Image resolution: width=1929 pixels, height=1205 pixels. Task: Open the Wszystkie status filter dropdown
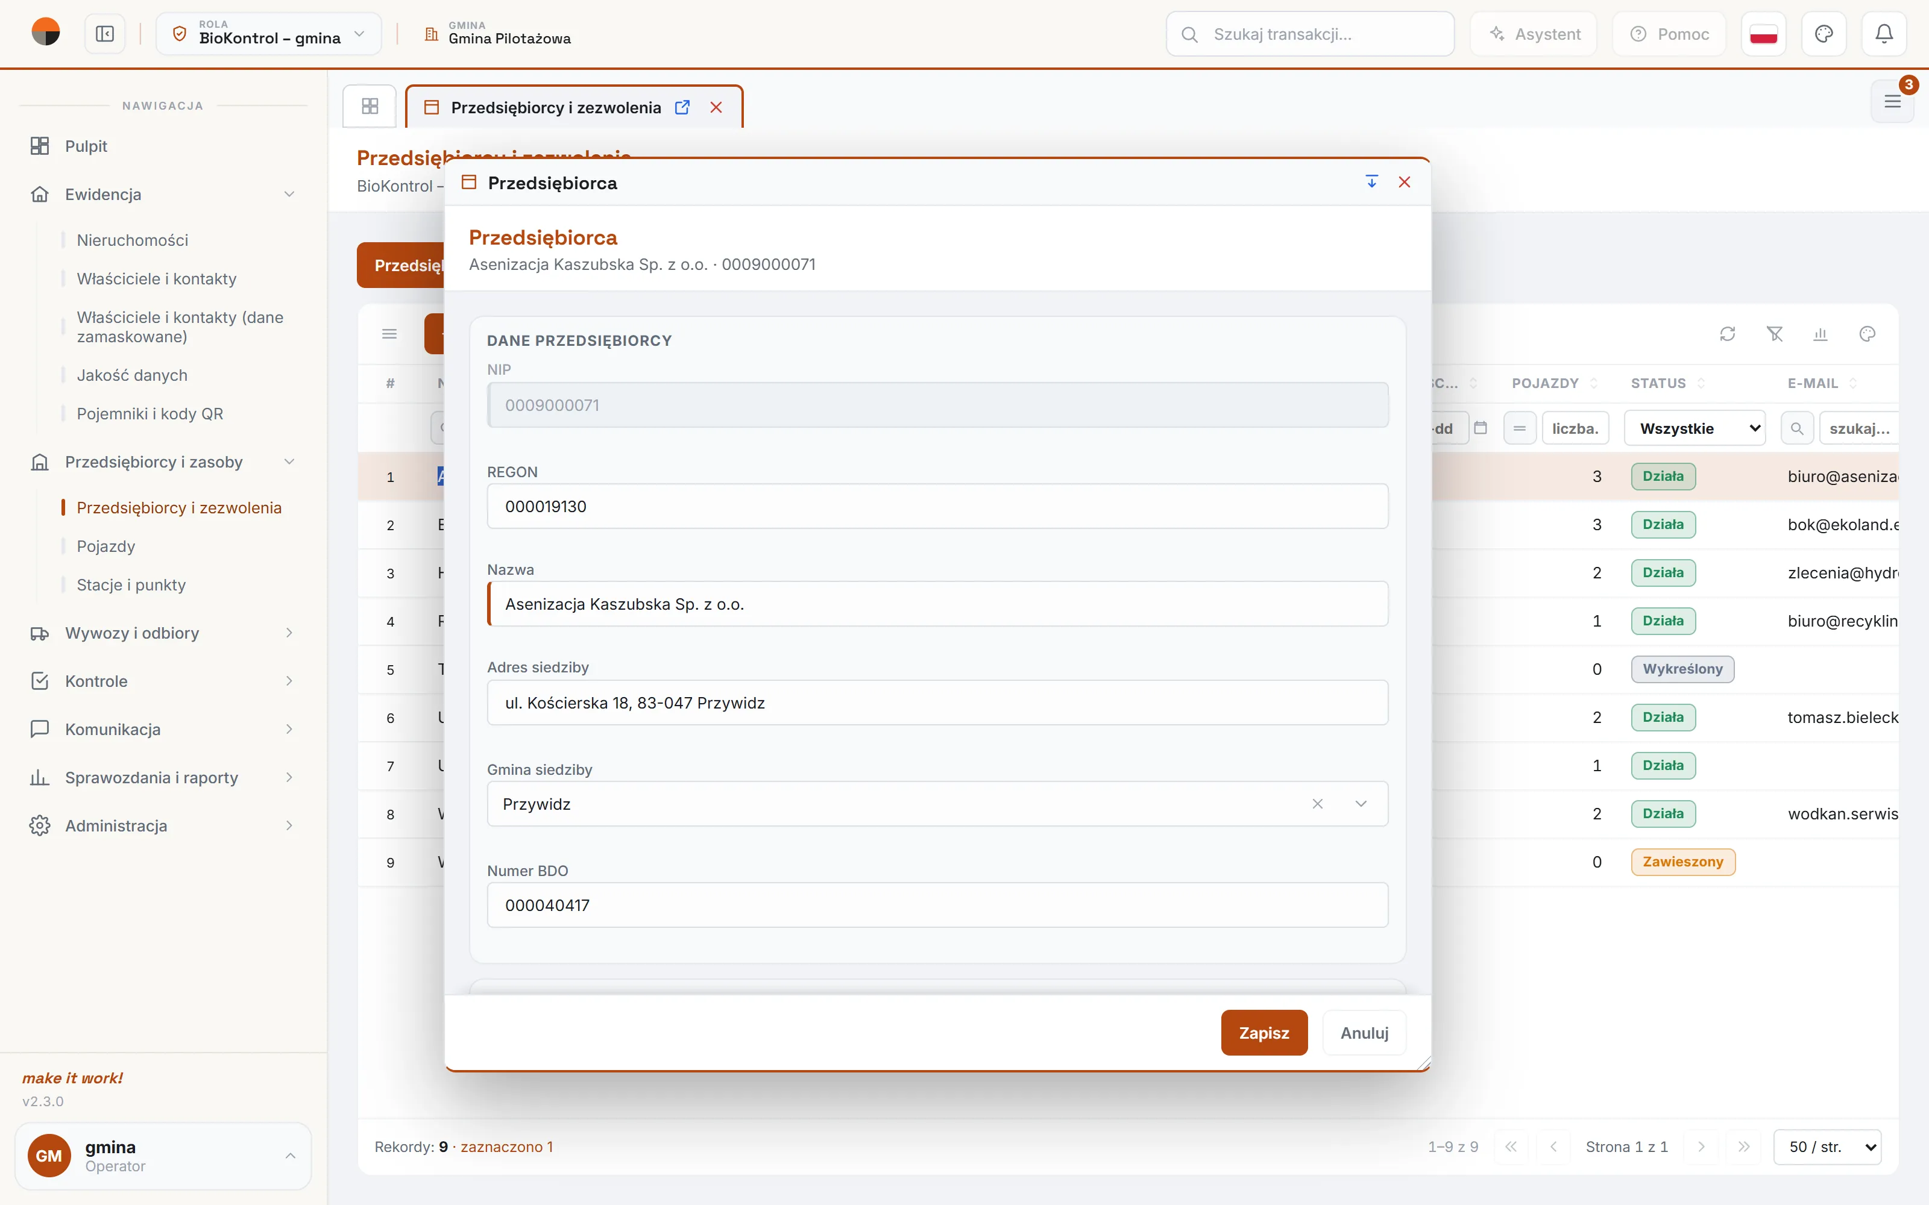pos(1695,429)
